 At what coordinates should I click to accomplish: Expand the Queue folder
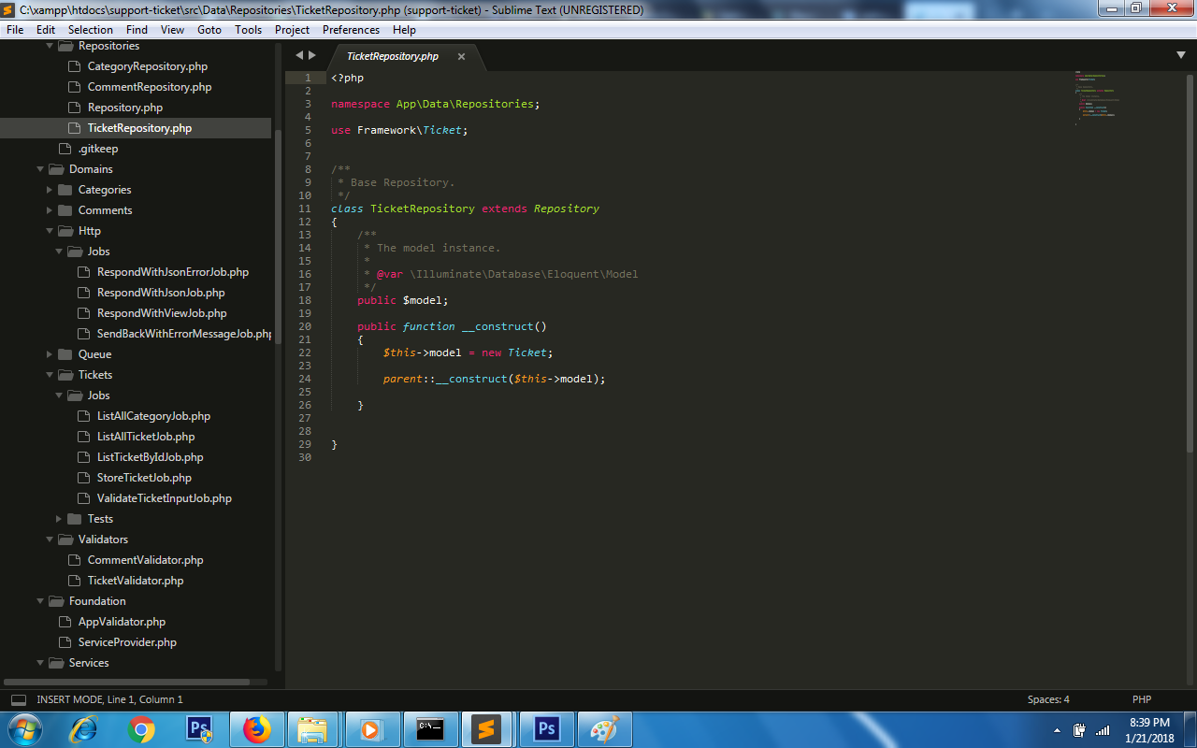click(50, 354)
